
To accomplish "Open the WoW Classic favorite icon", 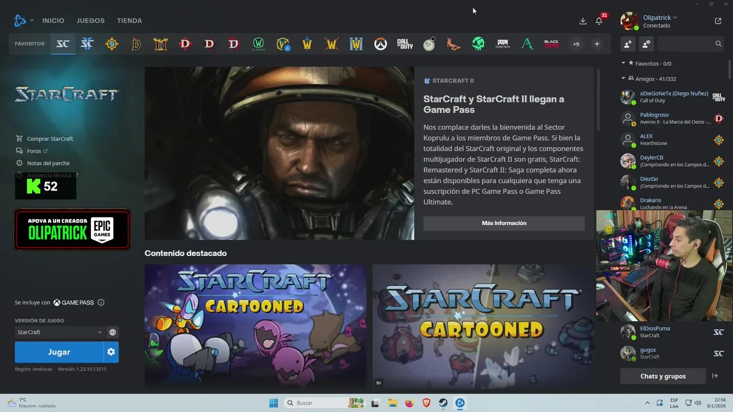I will 258,44.
